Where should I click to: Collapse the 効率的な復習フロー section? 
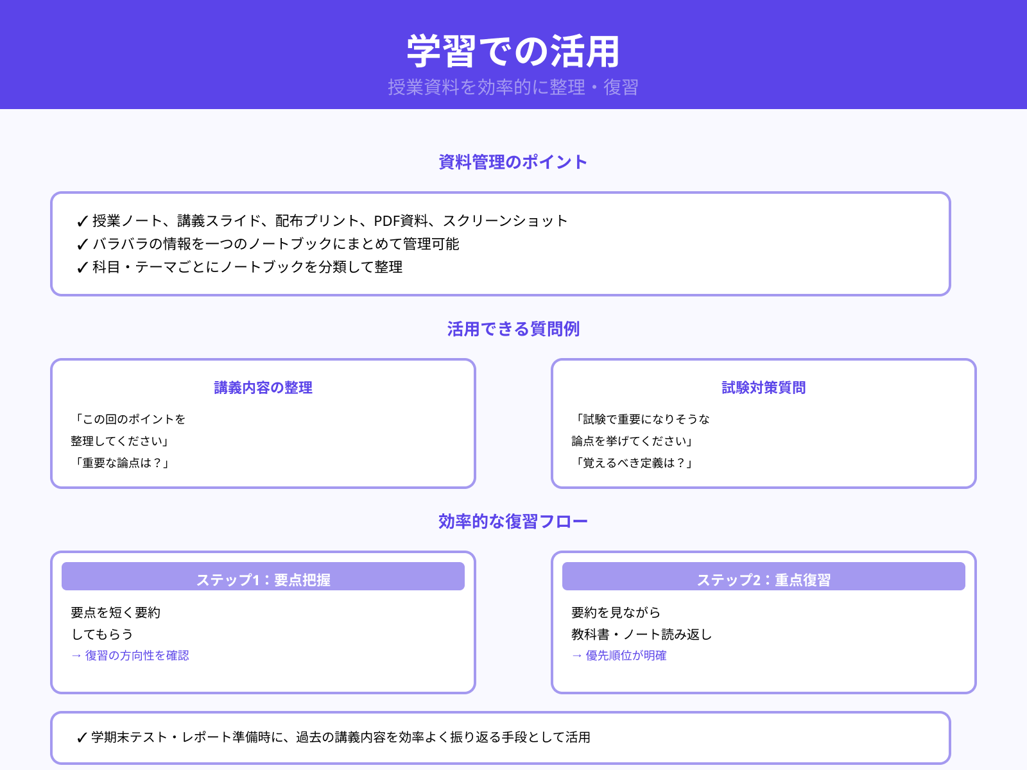point(512,521)
